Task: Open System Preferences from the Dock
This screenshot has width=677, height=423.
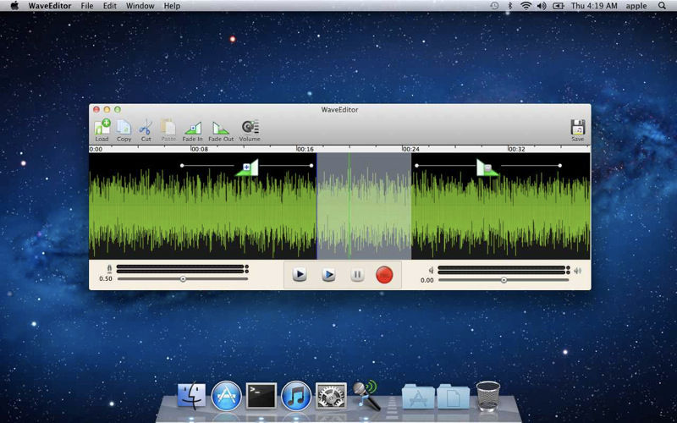Action: (x=331, y=396)
